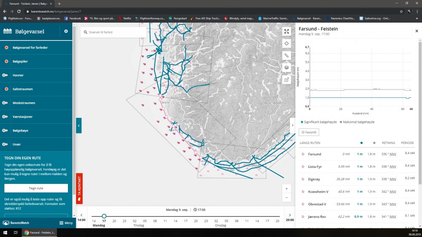Click the right panel vertical scrollbar
Screen dimensions: 422x237
(420, 113)
